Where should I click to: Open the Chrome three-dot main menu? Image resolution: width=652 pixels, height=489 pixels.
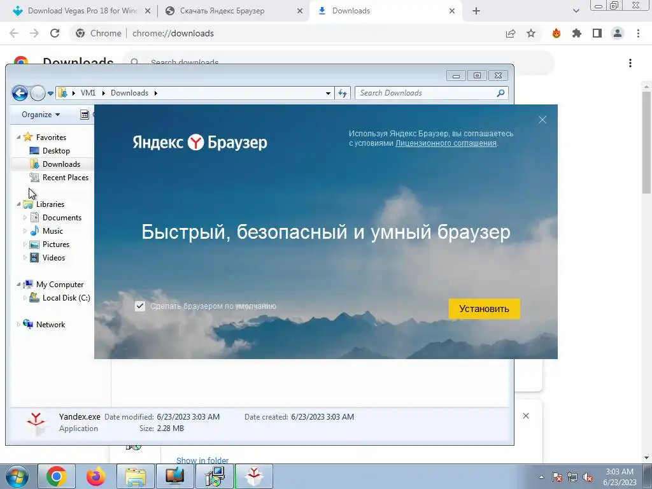pyautogui.click(x=638, y=33)
